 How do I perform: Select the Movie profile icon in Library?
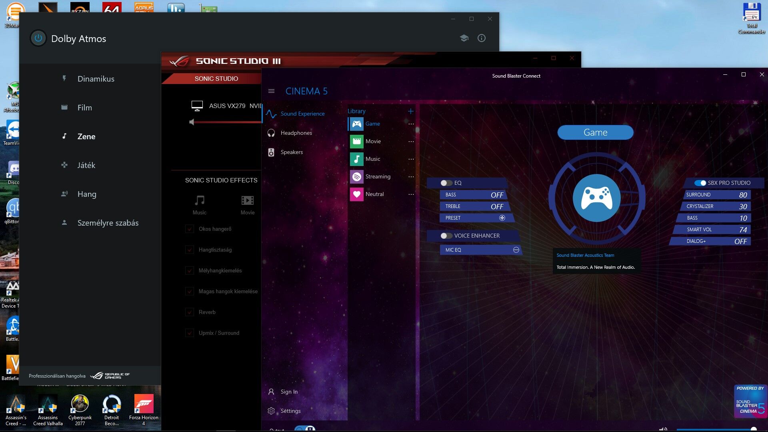[x=357, y=141]
